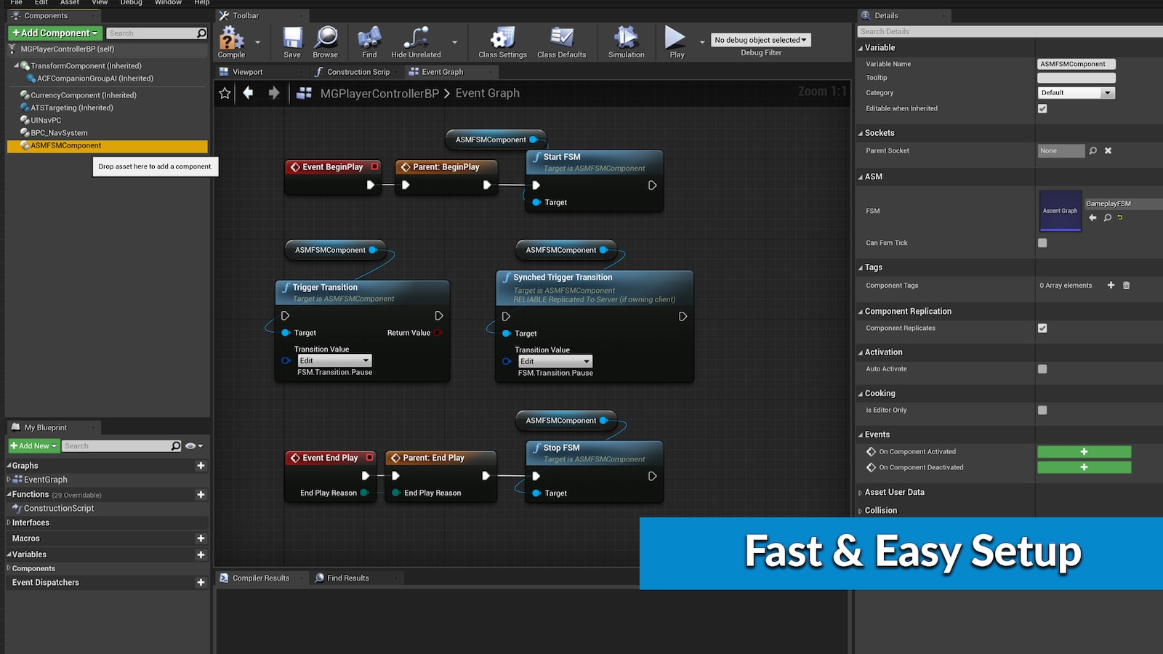Click Search Details field
The image size is (1163, 654).
[1010, 31]
